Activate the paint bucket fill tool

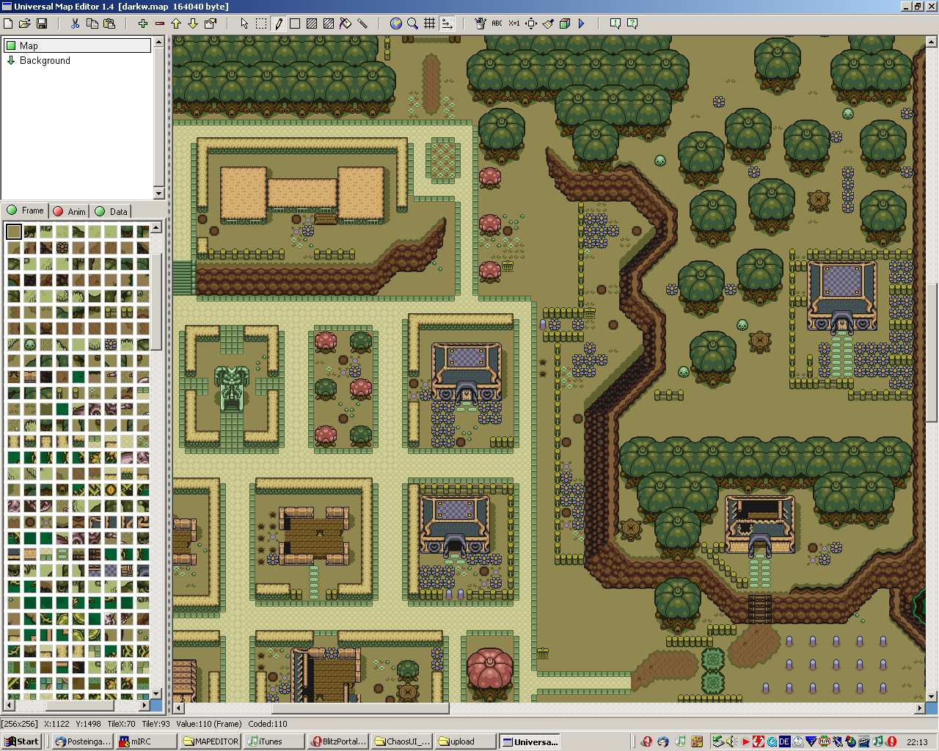[x=346, y=23]
